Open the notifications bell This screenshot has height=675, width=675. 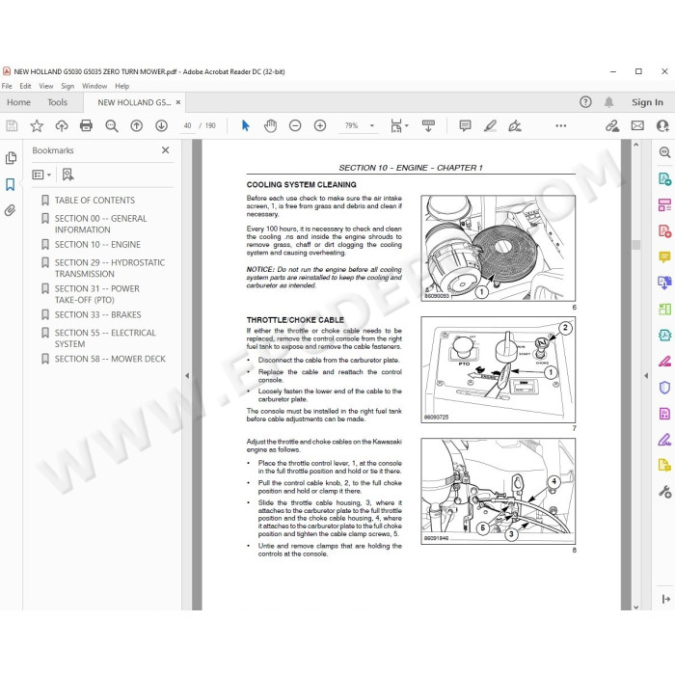608,102
